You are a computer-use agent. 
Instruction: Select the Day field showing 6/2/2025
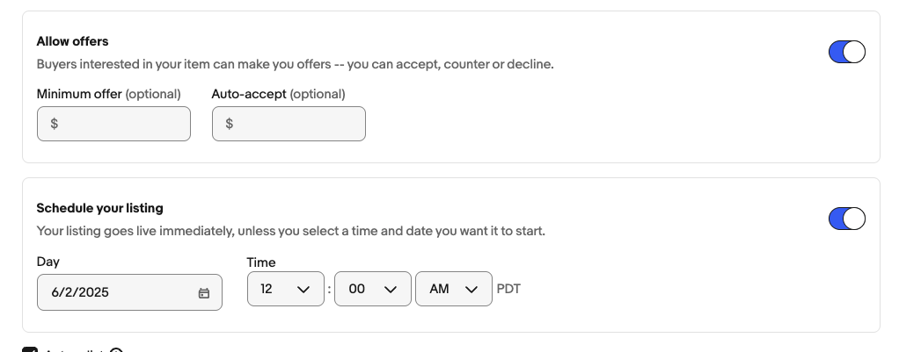tap(129, 292)
